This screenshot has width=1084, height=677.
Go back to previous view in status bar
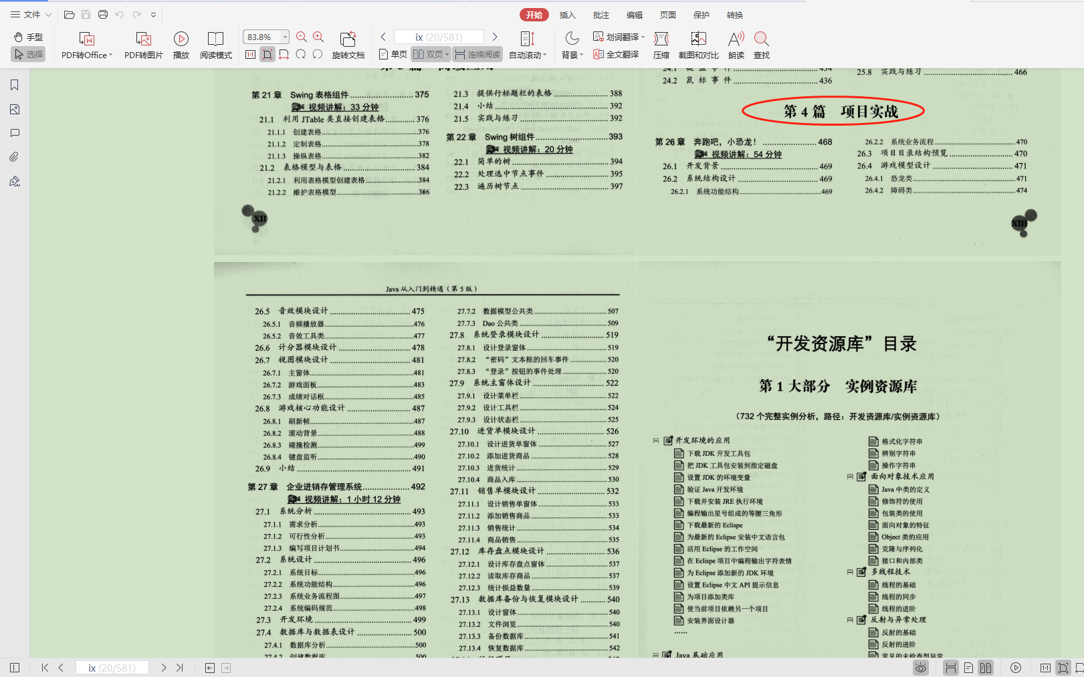pyautogui.click(x=209, y=668)
